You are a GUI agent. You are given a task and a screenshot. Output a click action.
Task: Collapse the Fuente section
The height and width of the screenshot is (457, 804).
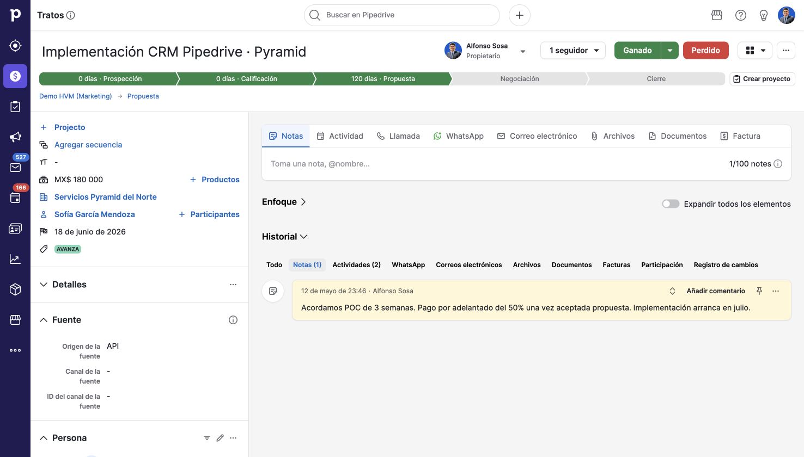pyautogui.click(x=44, y=320)
